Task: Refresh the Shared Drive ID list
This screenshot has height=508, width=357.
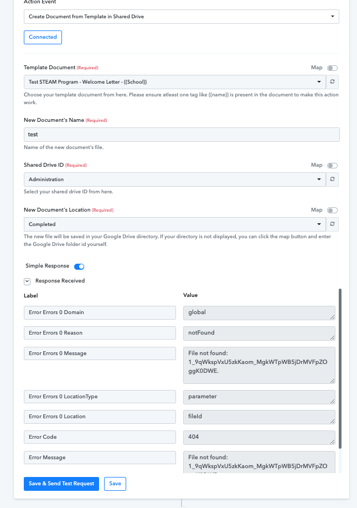Action: pos(332,179)
